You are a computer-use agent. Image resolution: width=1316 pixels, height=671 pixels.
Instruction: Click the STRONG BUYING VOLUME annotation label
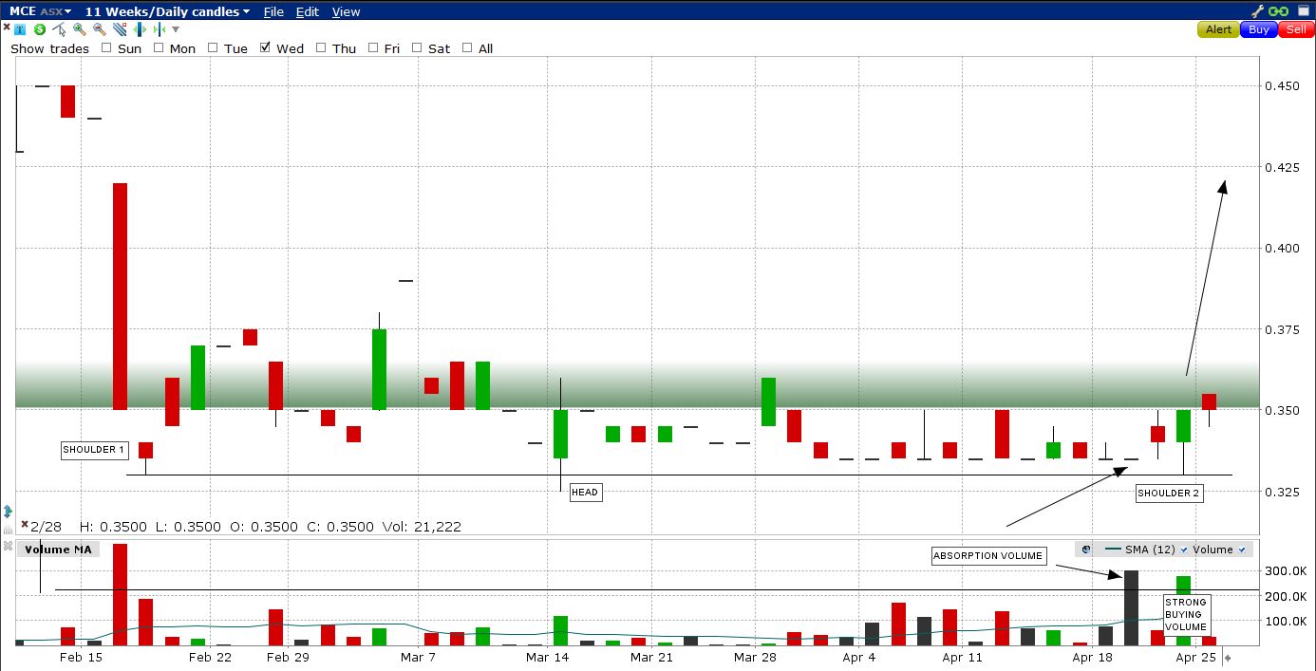click(1186, 614)
